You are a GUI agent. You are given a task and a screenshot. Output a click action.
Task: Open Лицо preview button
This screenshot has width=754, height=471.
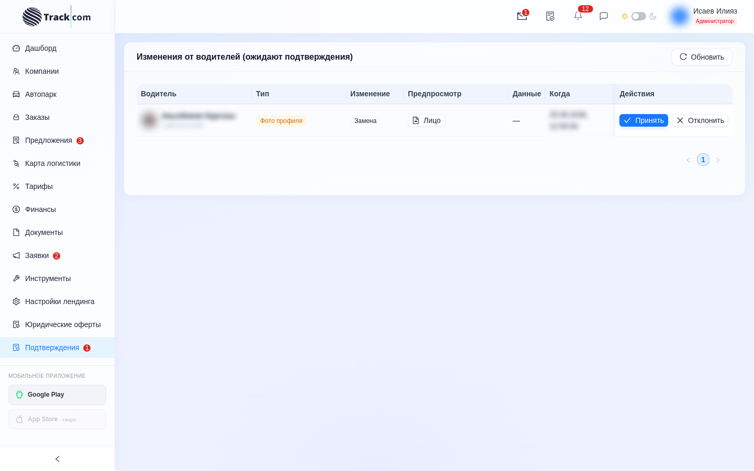pyautogui.click(x=426, y=120)
